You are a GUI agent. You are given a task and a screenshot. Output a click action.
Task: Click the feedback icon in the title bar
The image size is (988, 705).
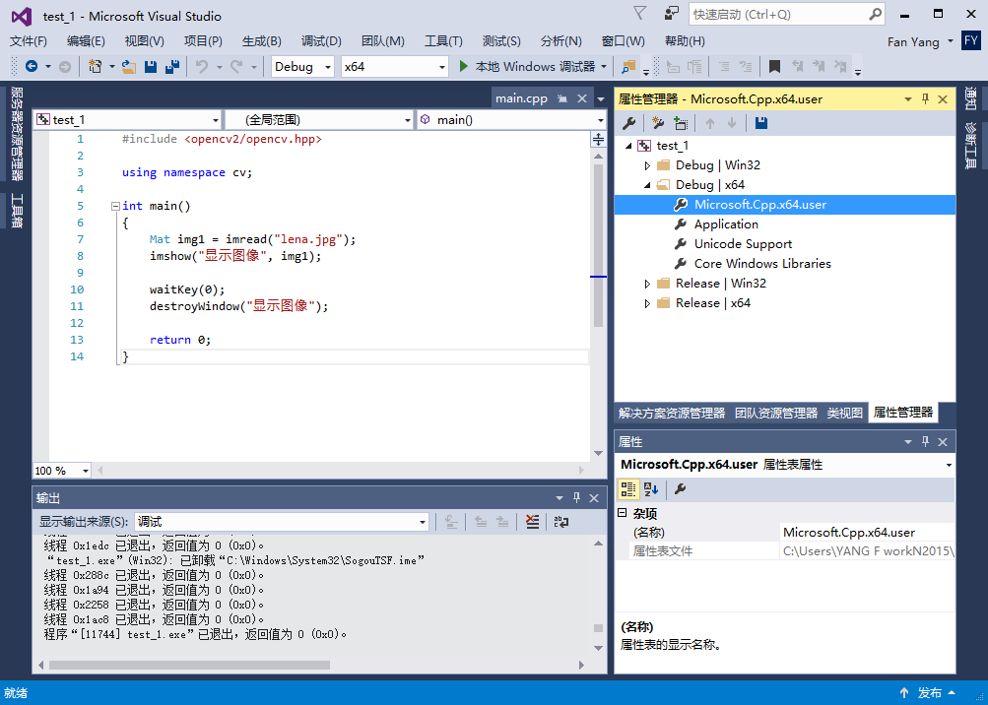(671, 15)
